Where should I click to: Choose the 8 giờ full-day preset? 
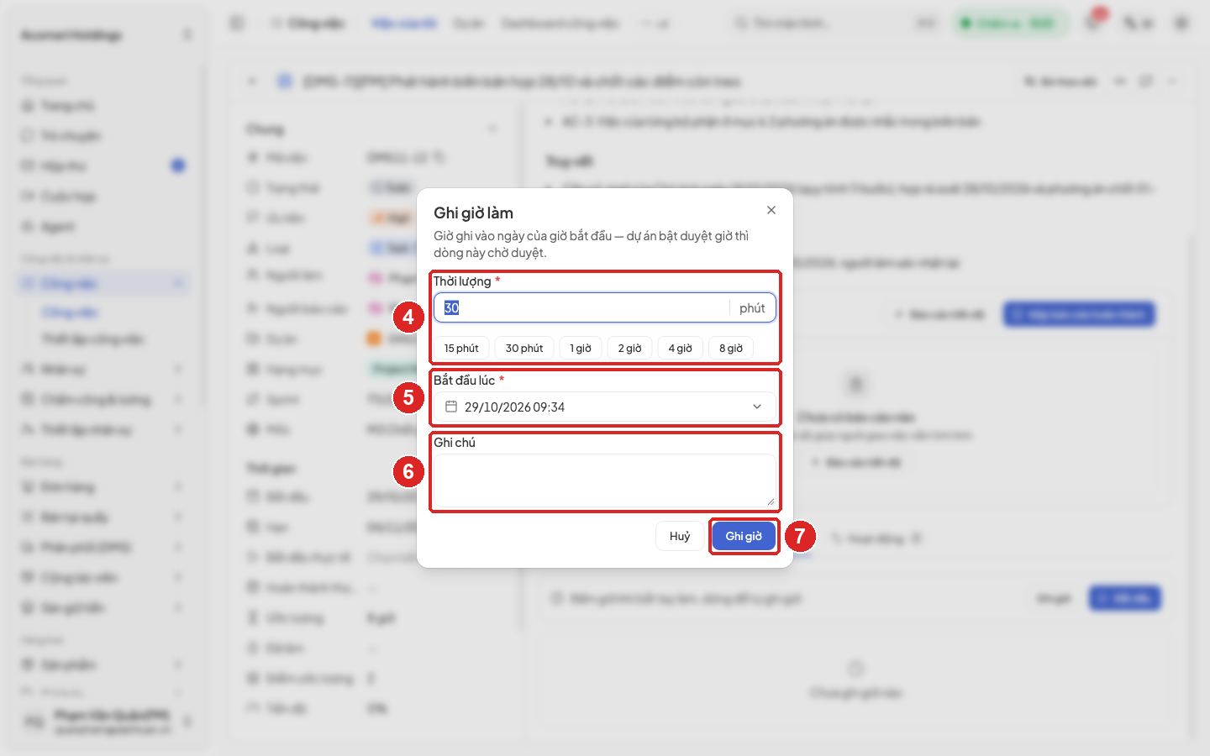(x=731, y=348)
